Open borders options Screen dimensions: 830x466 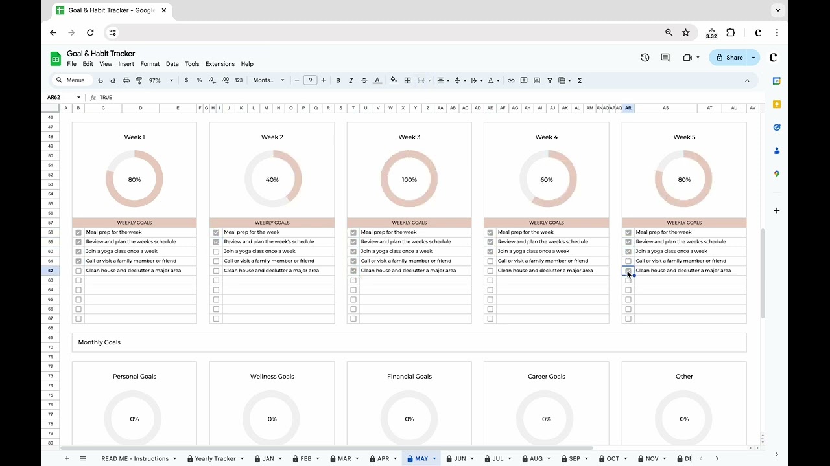[407, 80]
